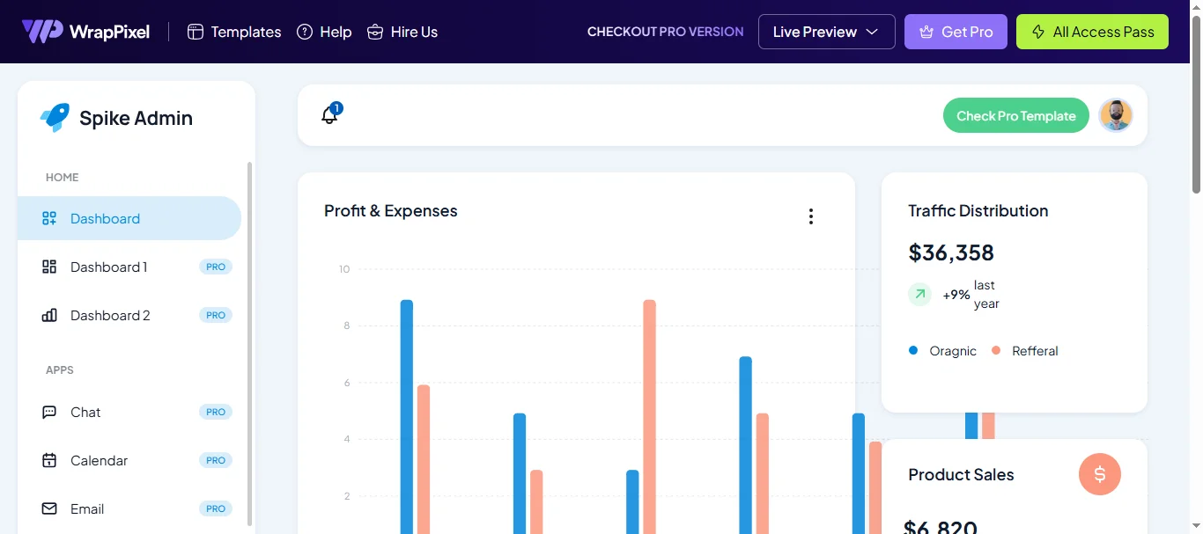The image size is (1203, 534).
Task: Click the Spike Admin rocket logo
Action: (55, 118)
